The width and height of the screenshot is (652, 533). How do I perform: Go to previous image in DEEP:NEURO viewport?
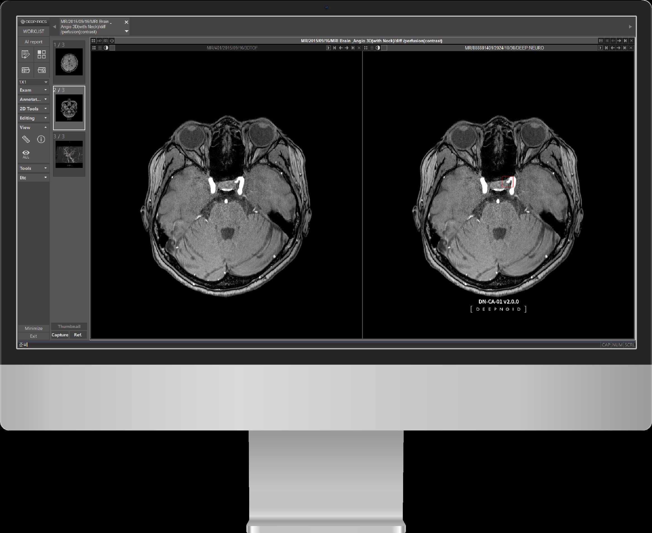(x=613, y=48)
